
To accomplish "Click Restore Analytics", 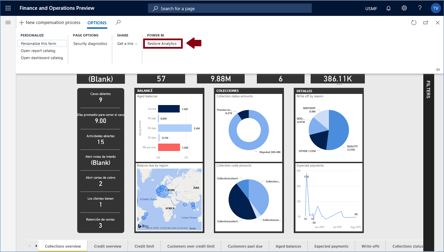I will [x=163, y=43].
